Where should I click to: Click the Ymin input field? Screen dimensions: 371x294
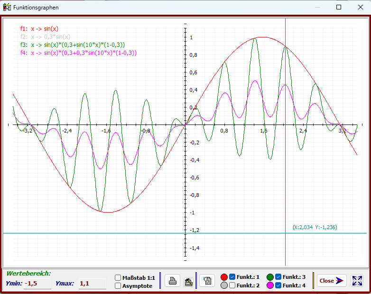click(37, 284)
